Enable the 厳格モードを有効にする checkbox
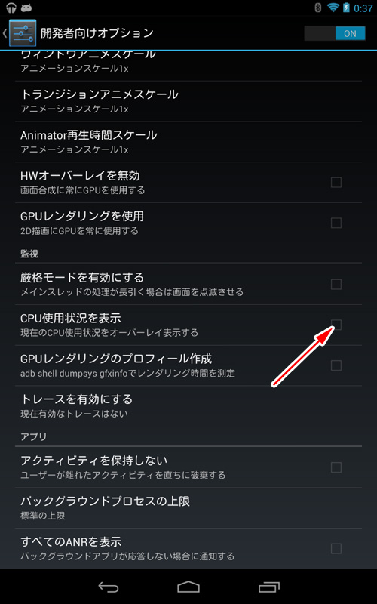The width and height of the screenshot is (377, 604). [336, 285]
